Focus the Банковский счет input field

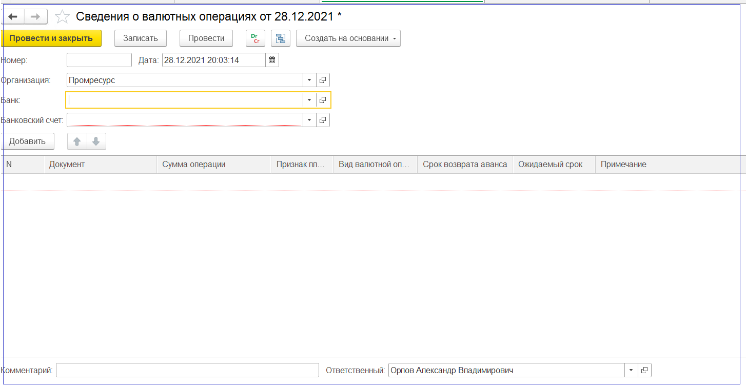185,120
